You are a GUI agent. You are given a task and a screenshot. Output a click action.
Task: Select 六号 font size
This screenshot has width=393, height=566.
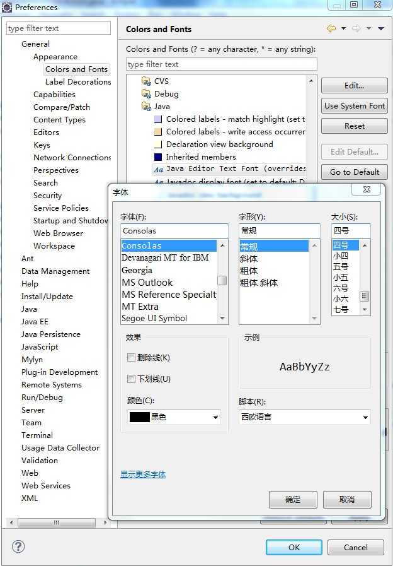[x=341, y=288]
